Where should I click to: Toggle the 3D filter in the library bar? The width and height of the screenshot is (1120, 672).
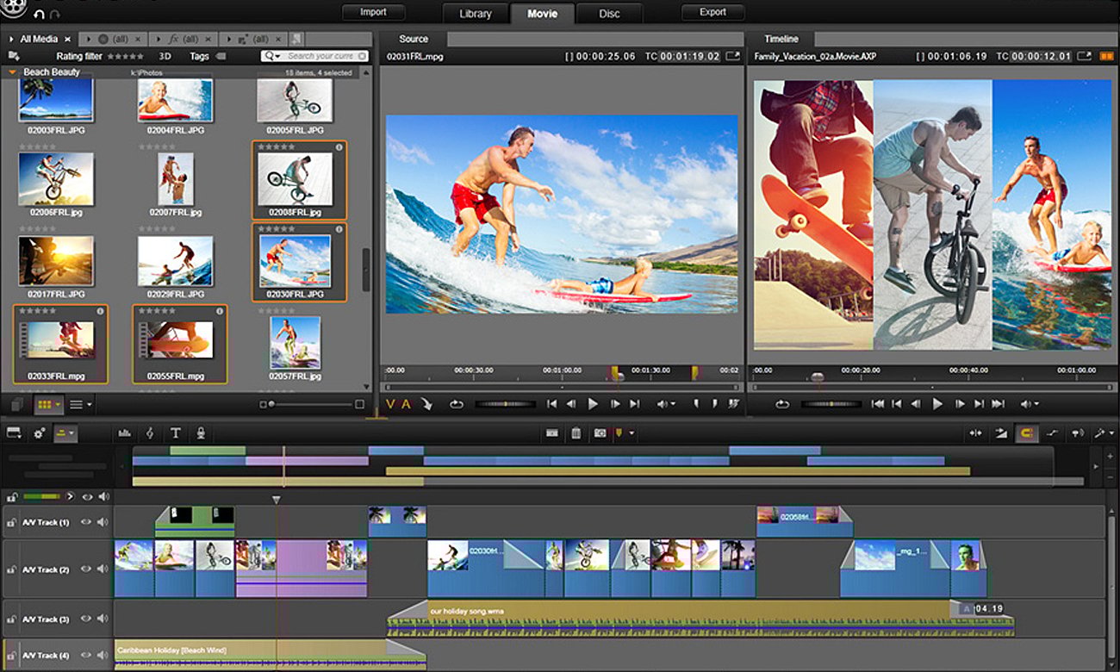(165, 56)
